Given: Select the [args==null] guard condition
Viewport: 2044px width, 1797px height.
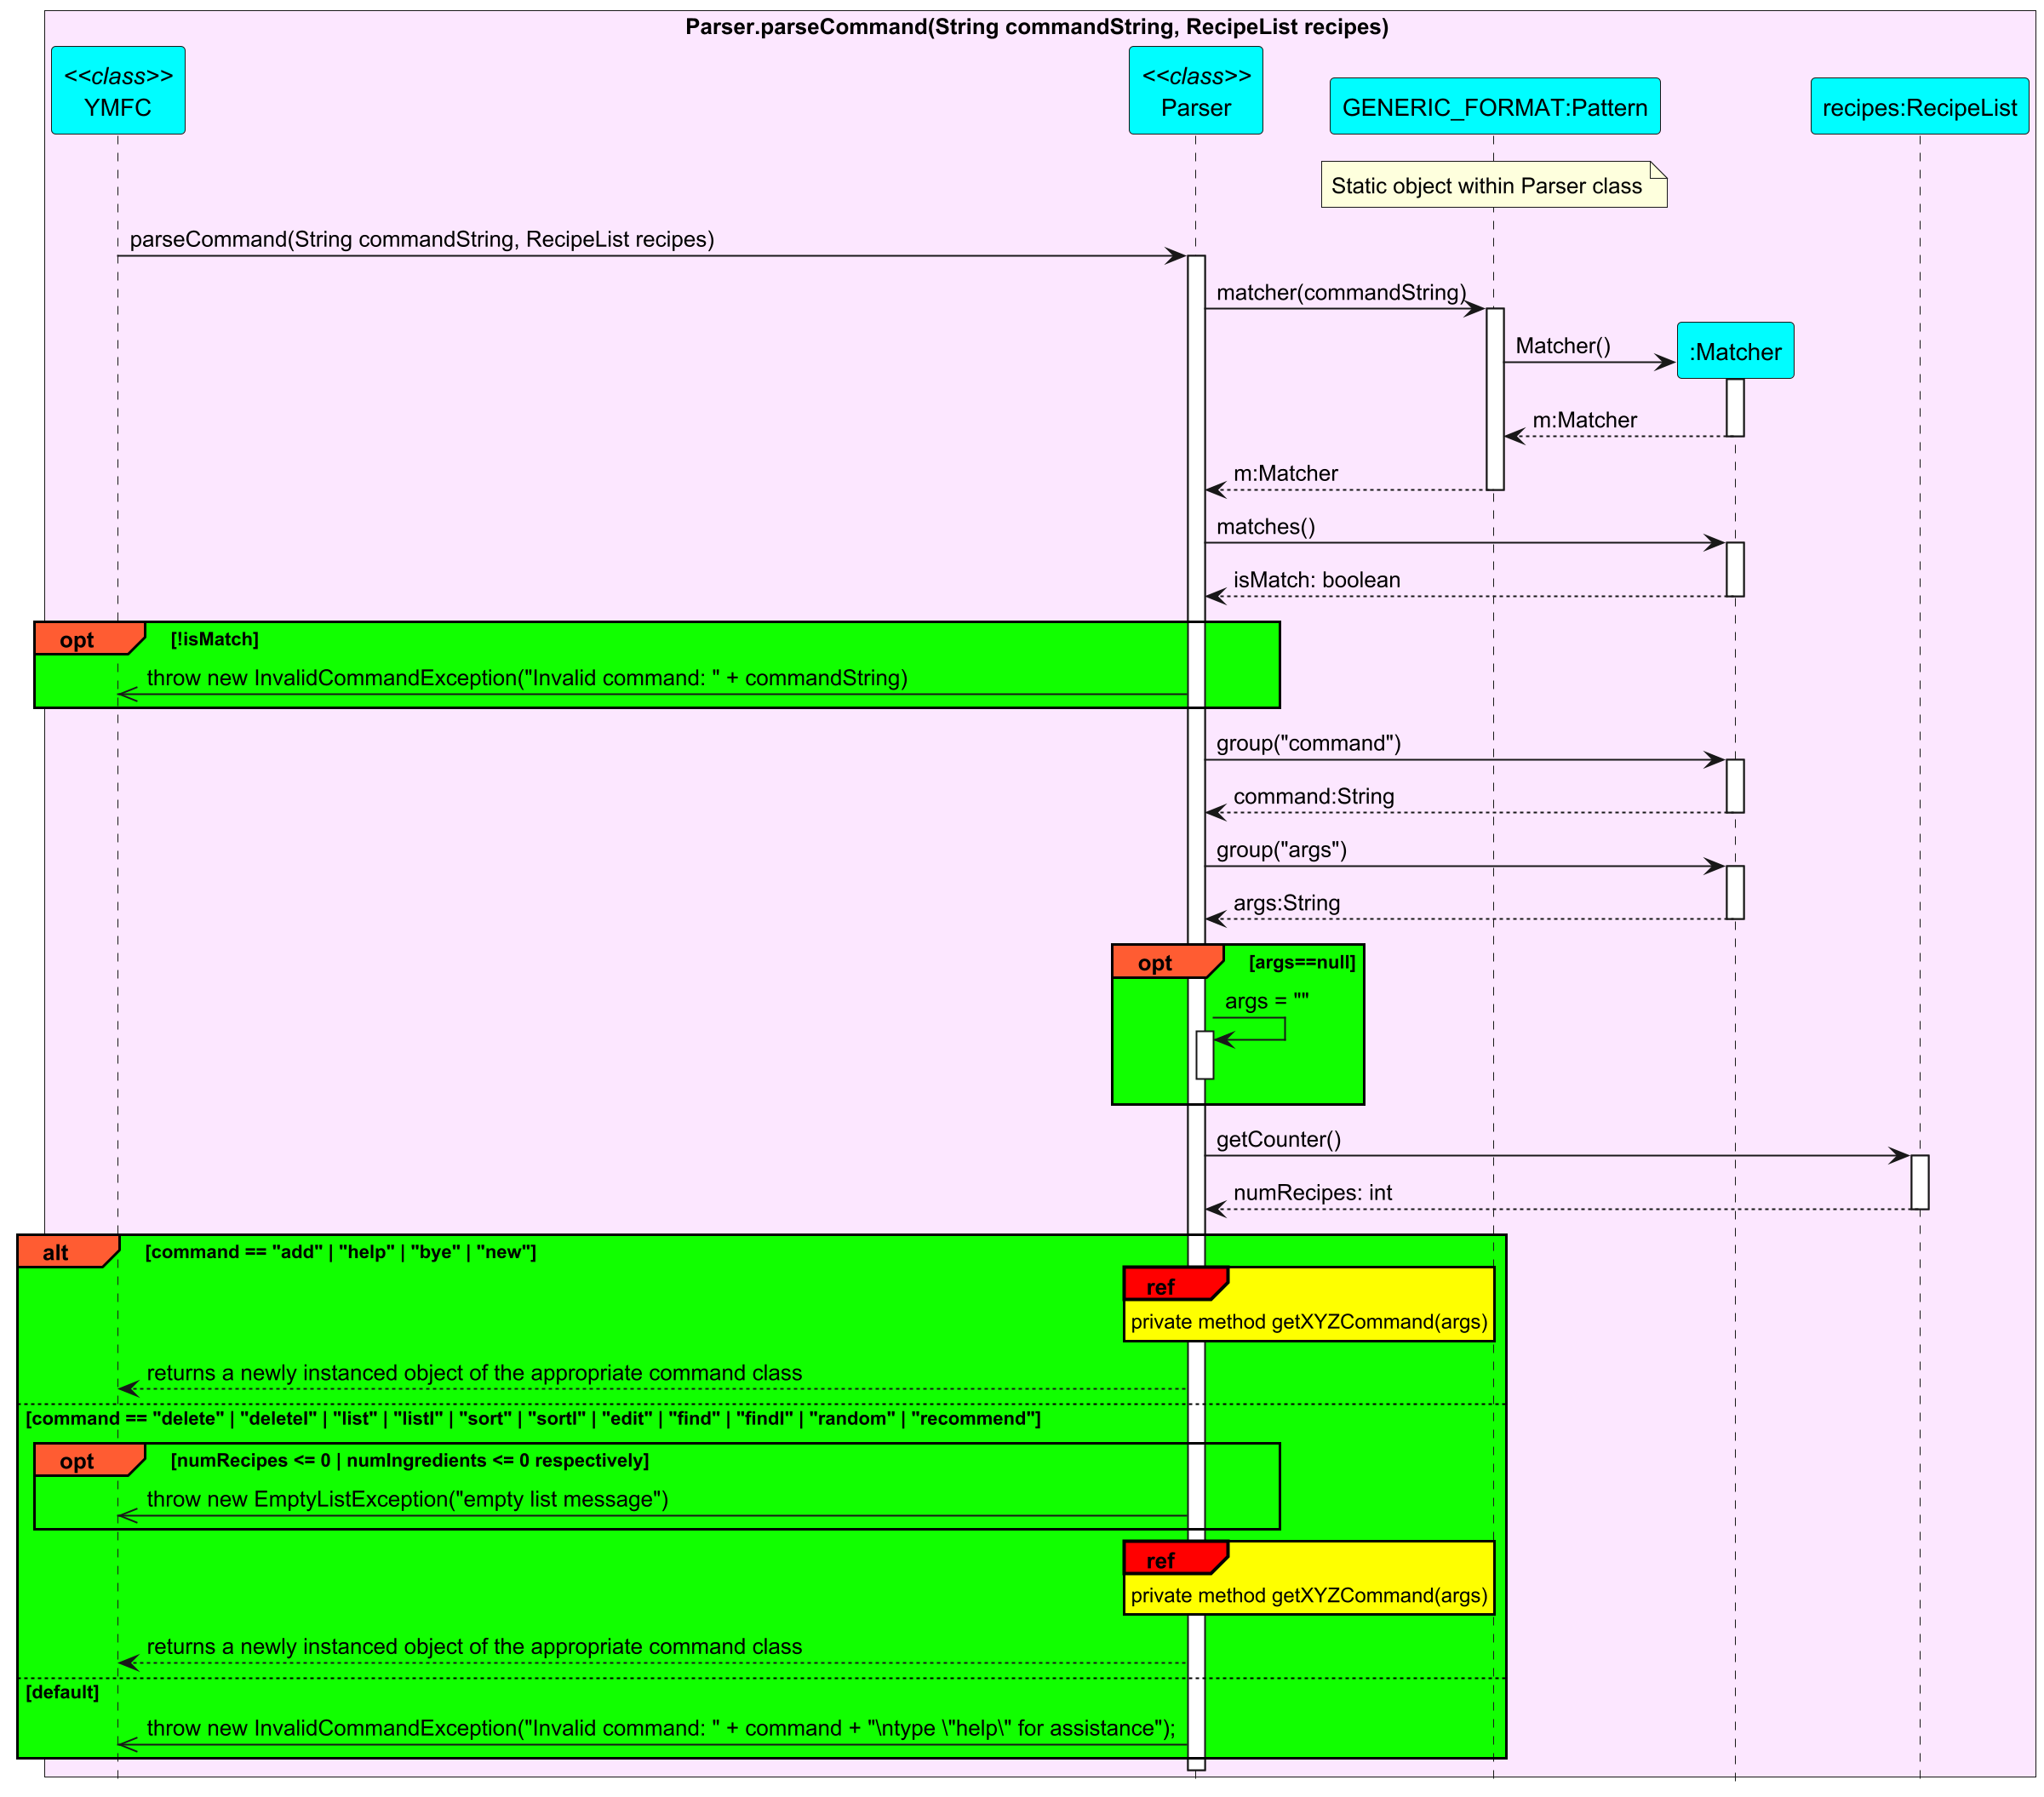Looking at the screenshot, I should click(x=1301, y=962).
